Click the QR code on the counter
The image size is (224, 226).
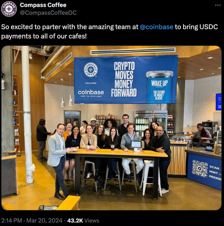point(200,169)
